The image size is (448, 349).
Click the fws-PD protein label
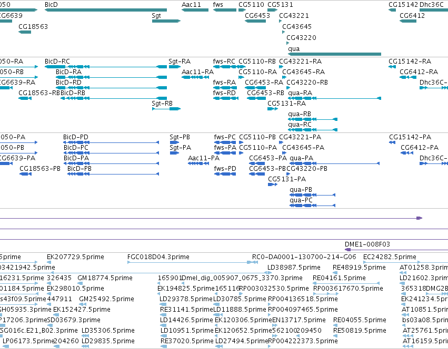coord(225,169)
